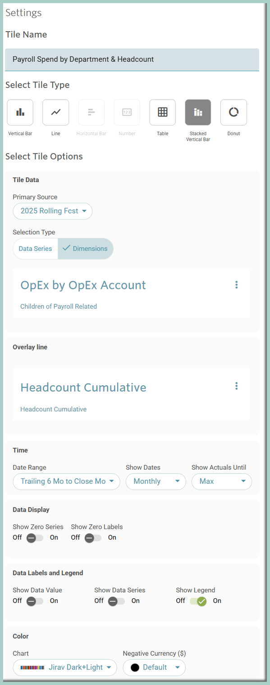Open the Jirav Dark+Light chart color palette

coord(65,667)
